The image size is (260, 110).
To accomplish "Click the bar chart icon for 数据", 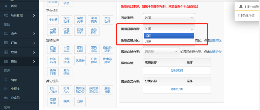I will (x=6, y=52).
